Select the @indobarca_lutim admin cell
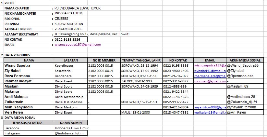 71,133
